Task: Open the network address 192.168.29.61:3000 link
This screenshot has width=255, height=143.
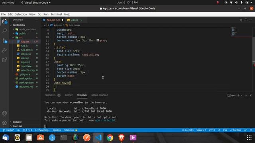Action: click(x=93, y=111)
